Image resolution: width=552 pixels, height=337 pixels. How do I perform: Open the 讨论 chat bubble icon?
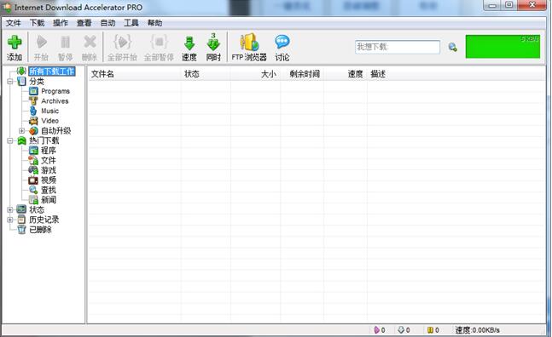point(282,43)
